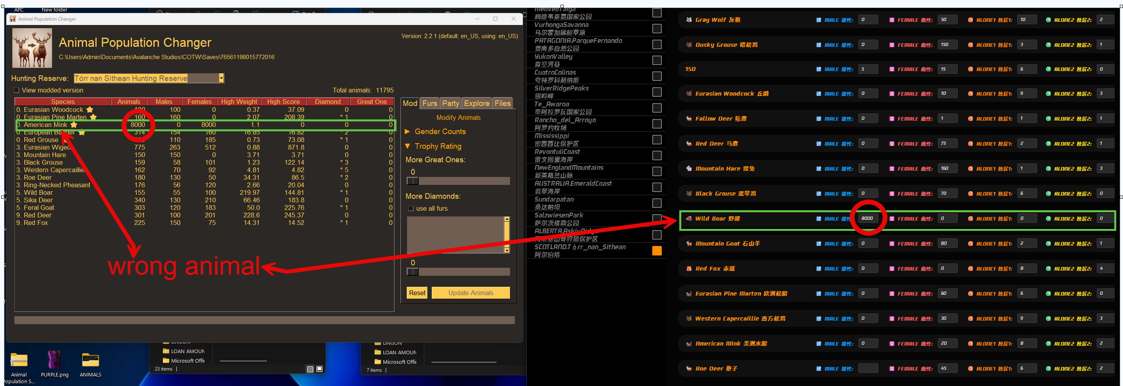Switch to the Mod tab

point(410,103)
